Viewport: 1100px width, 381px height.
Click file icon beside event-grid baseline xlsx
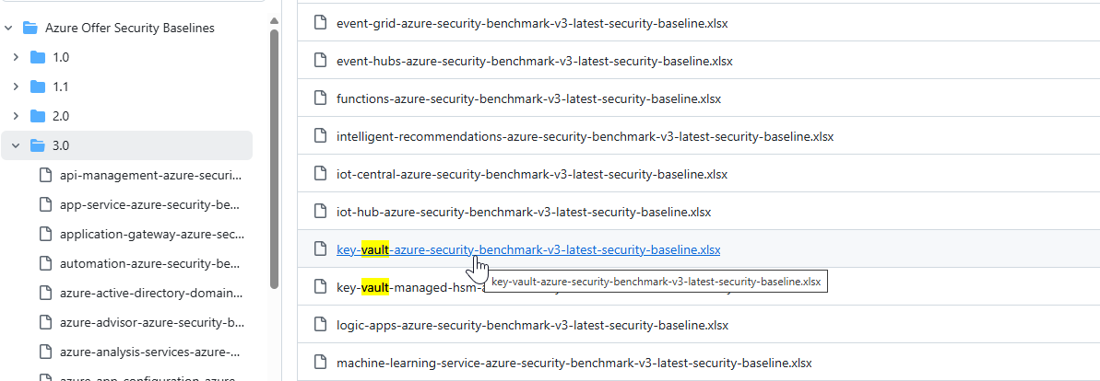[320, 24]
